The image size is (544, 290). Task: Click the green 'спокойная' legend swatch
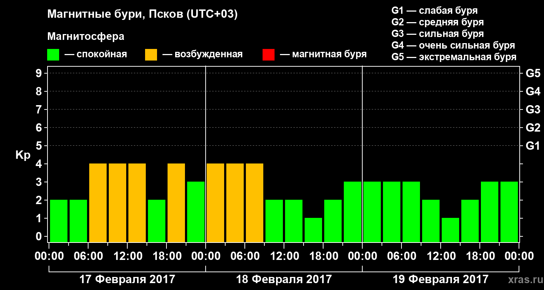click(x=53, y=55)
